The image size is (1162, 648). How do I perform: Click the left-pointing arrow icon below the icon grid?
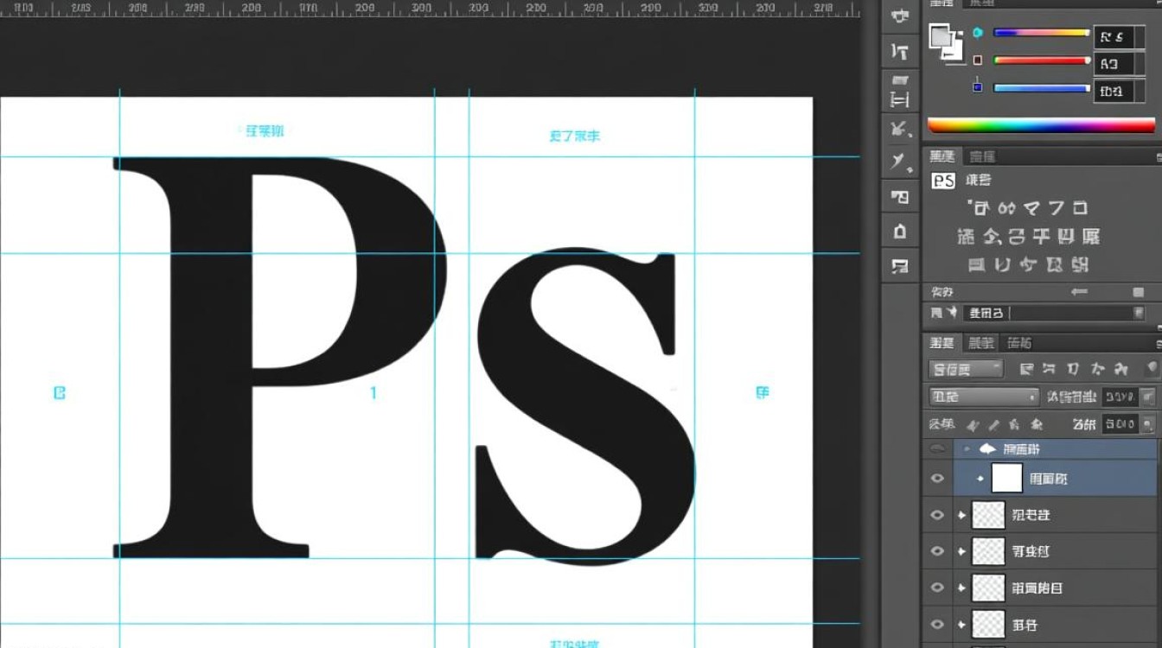coord(1078,292)
